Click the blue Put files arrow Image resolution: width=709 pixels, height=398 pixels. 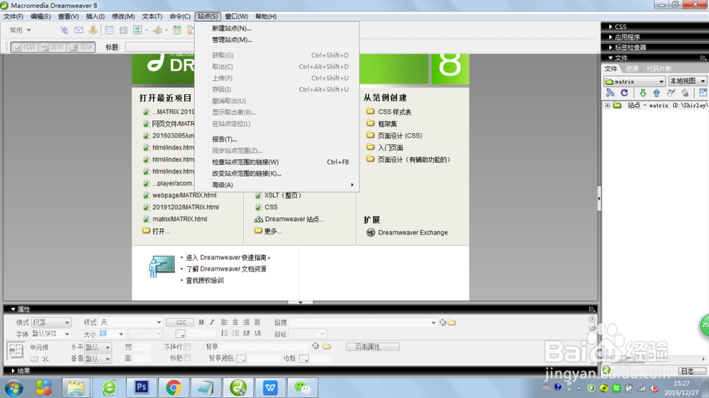[x=657, y=93]
